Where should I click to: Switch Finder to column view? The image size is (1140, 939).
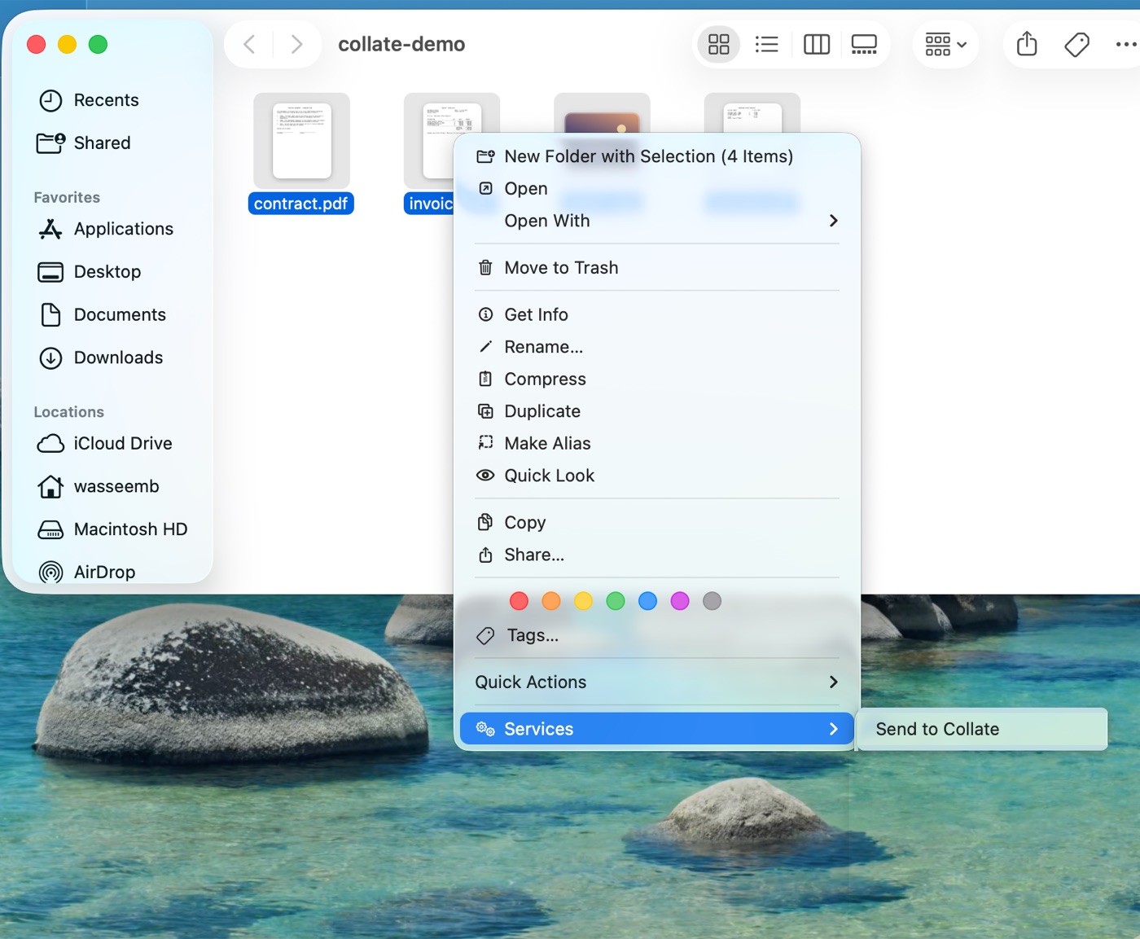click(816, 44)
